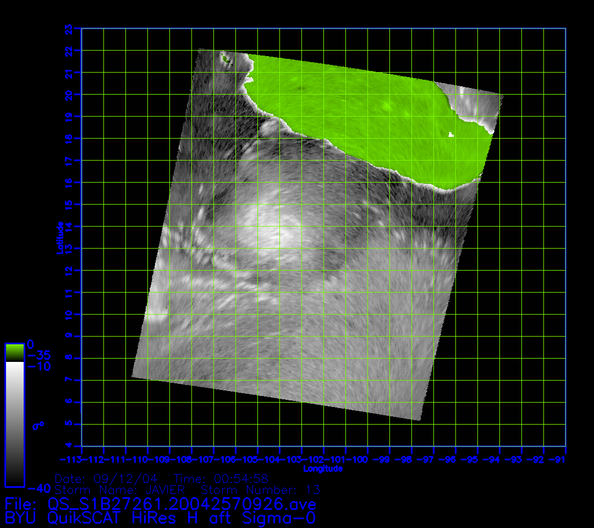Click the small white spot inside the green land
The width and height of the screenshot is (594, 528).
click(452, 135)
